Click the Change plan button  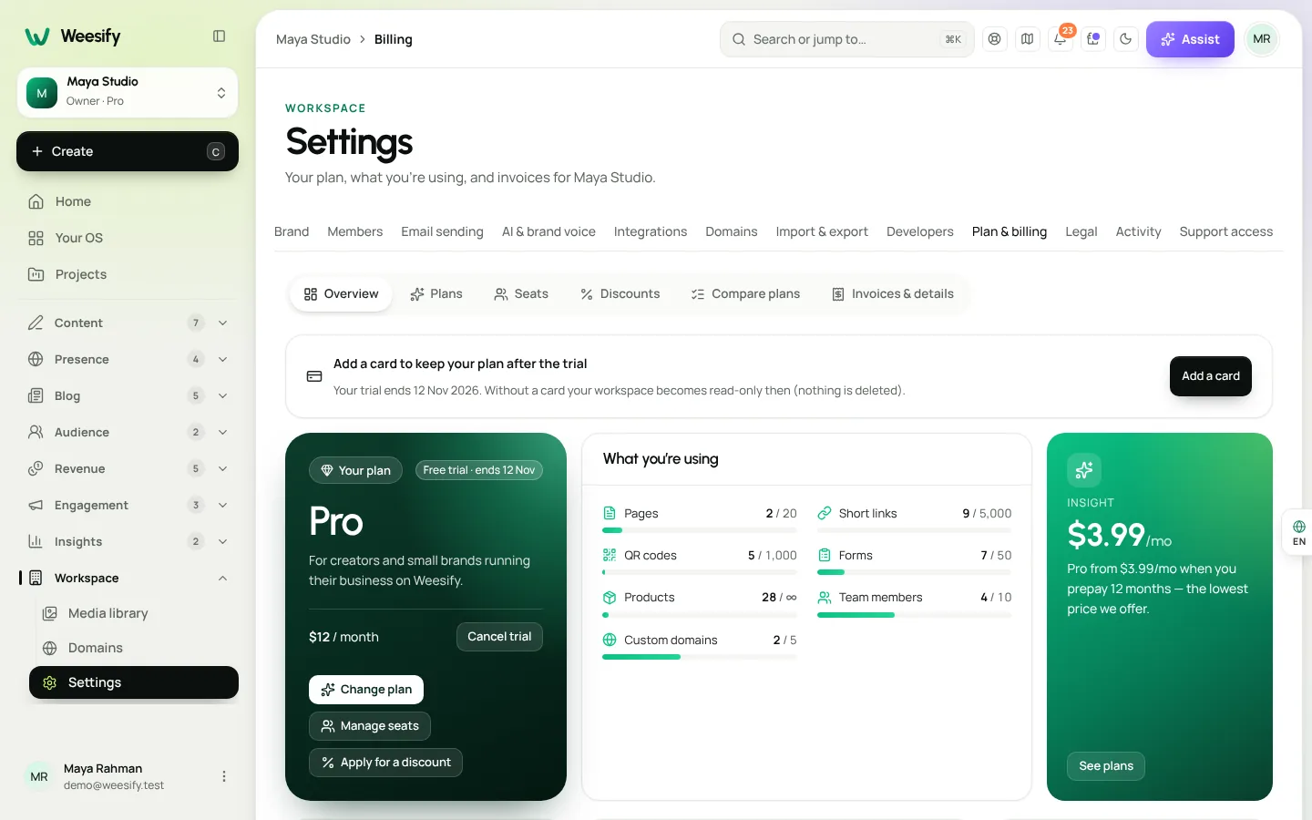click(x=366, y=690)
